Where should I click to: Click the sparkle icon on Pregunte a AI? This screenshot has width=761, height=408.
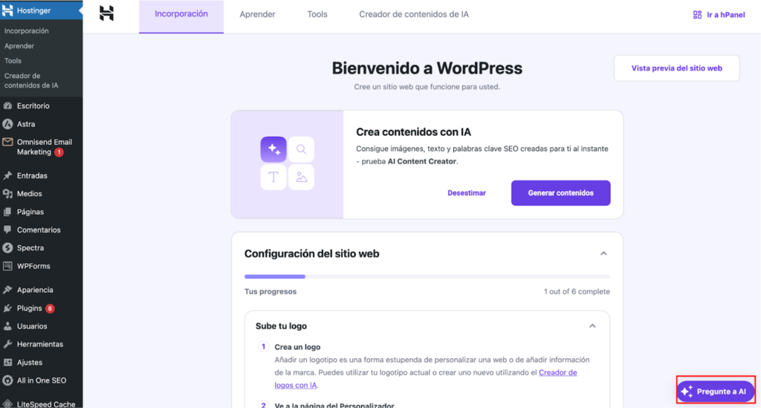pos(686,392)
